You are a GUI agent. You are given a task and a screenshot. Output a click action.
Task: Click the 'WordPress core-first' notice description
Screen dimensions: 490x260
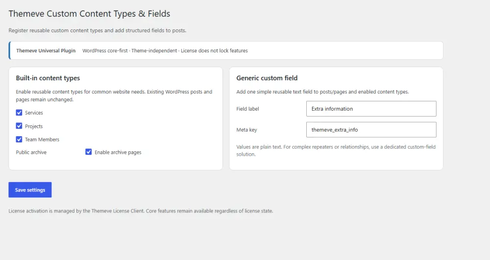pos(165,50)
